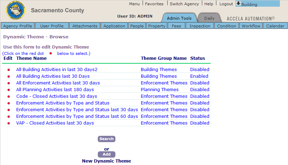This screenshot has width=288, height=165.
Task: Open the Agency Profile menu
Action: click(18, 26)
